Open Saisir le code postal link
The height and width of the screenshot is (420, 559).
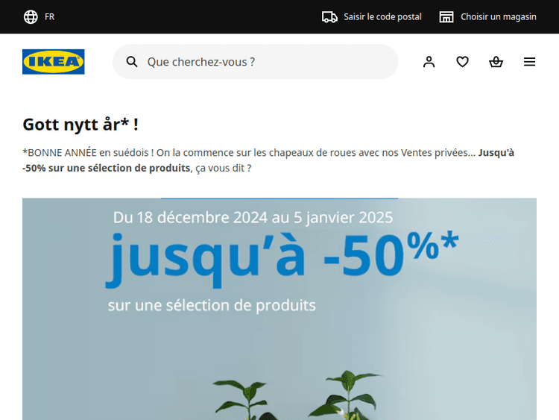[382, 16]
